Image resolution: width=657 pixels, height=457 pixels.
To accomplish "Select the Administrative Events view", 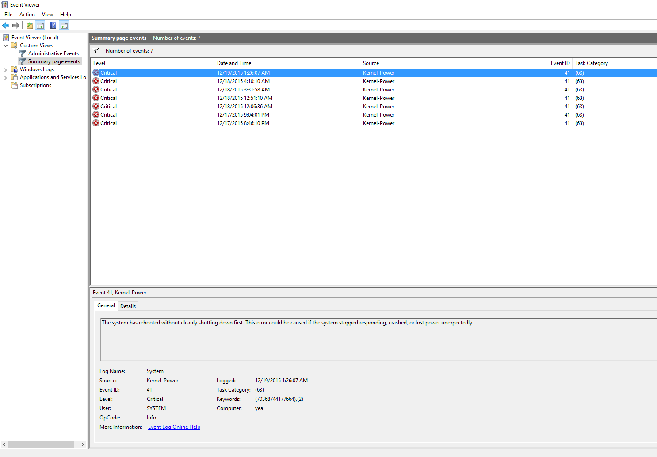I will coord(53,53).
